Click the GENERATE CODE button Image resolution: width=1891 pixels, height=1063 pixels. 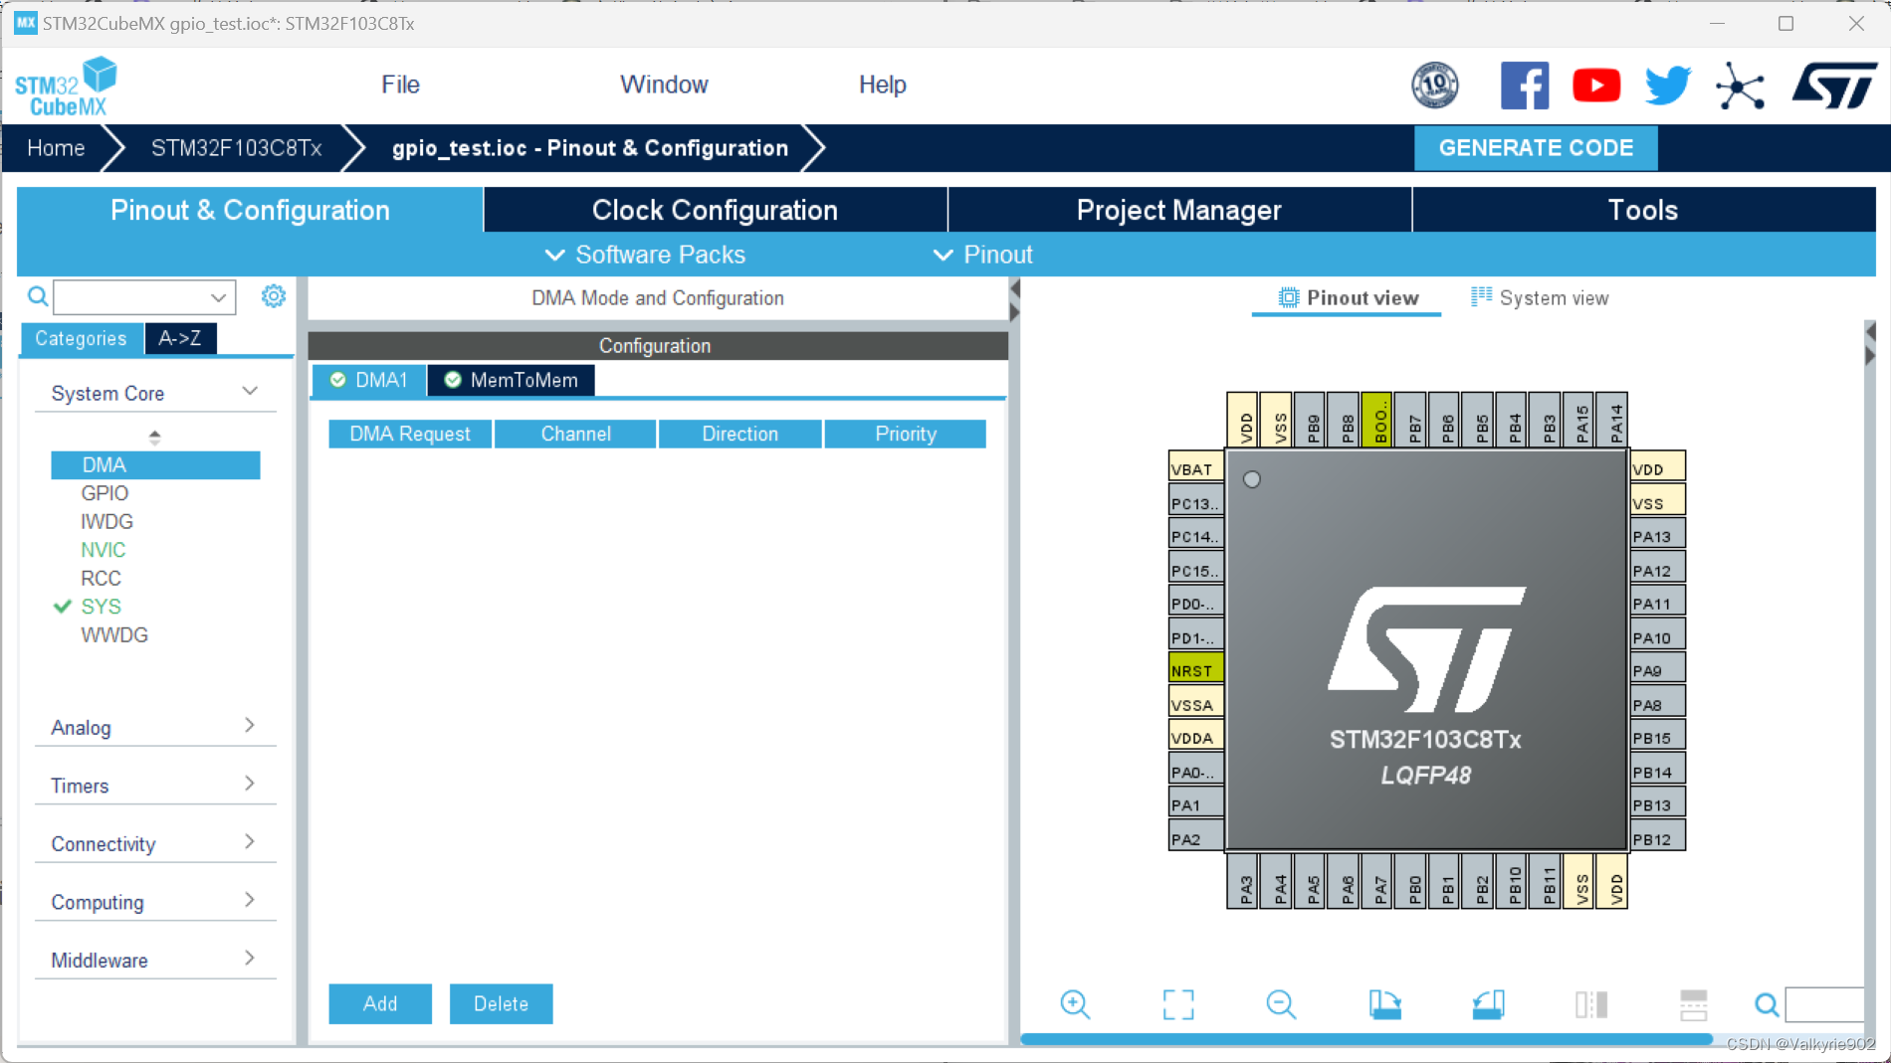pyautogui.click(x=1536, y=147)
